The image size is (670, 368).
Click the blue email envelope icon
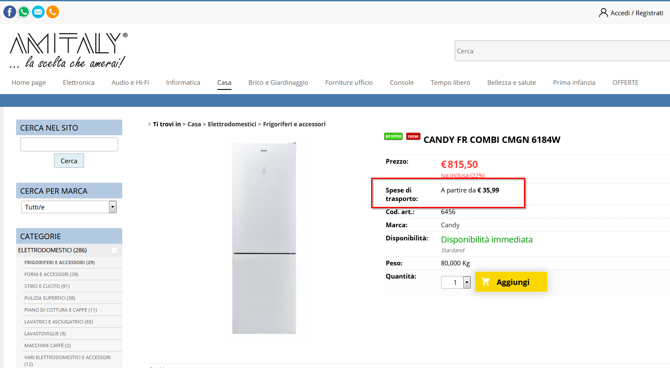point(38,12)
